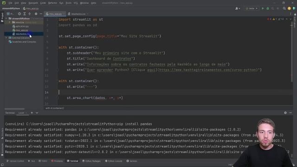
Task: Click the Select Opened File target icon
Action: coord(19,14)
